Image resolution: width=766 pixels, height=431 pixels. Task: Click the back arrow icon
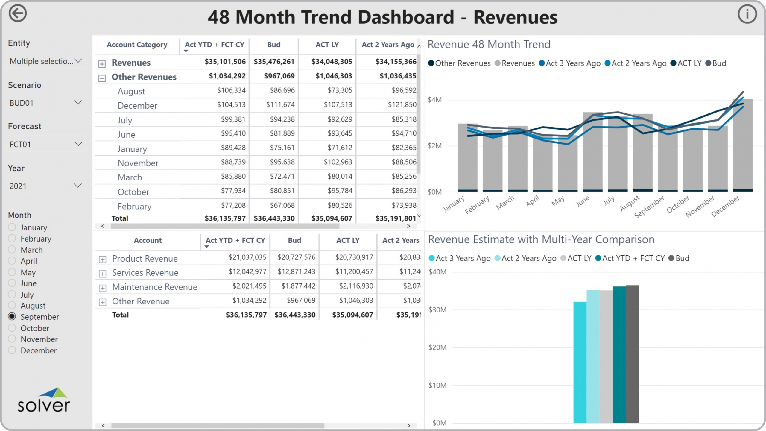point(18,13)
